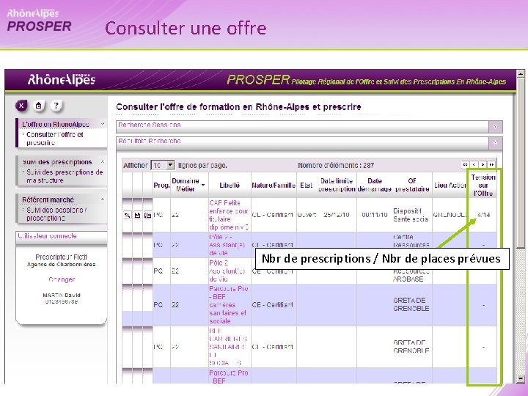Click the purple X logout icon
528x396 pixels.
point(21,106)
